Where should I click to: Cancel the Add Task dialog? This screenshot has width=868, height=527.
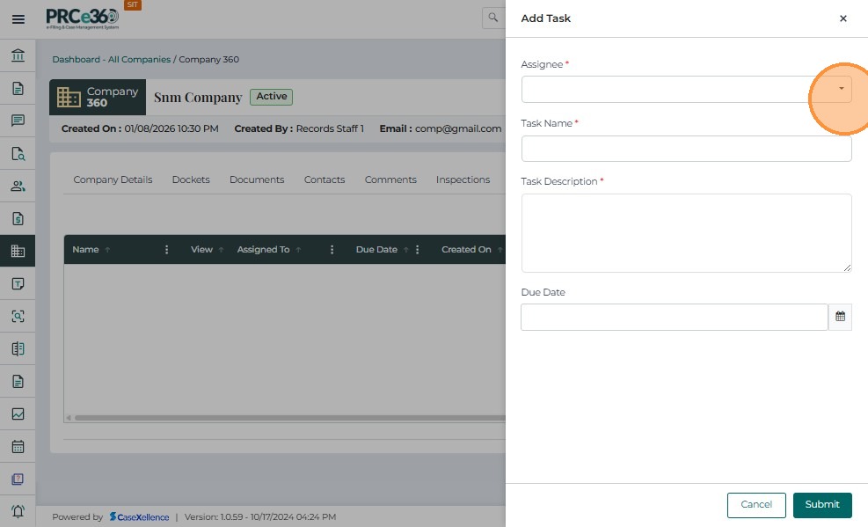coord(755,505)
